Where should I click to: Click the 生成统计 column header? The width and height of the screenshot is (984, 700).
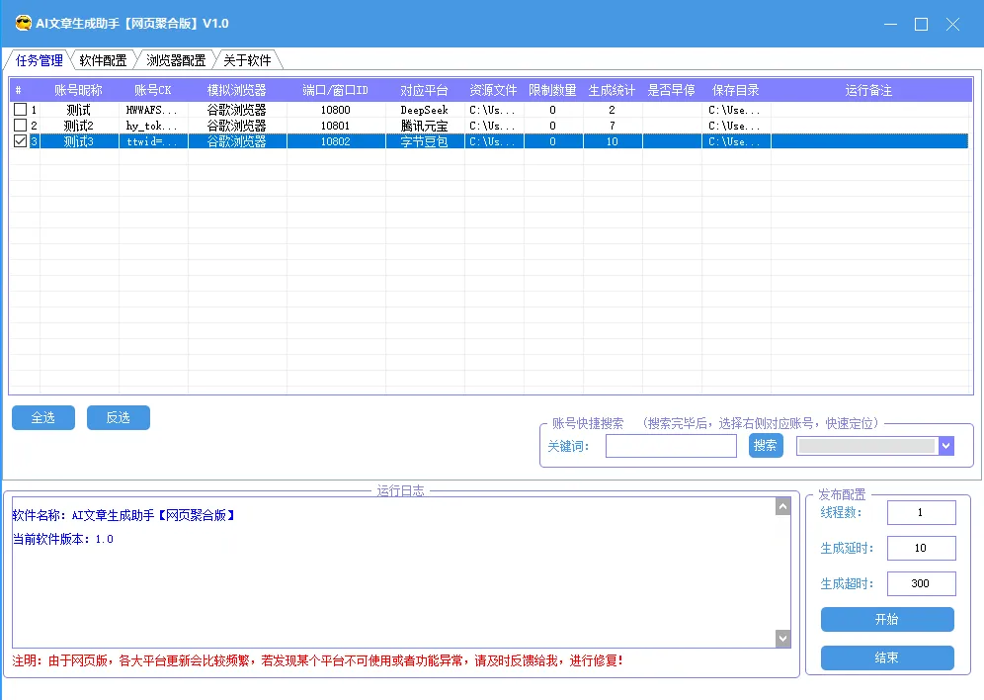click(x=612, y=90)
